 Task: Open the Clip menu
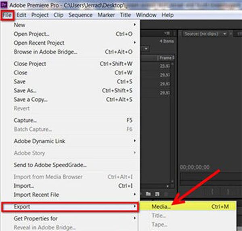click(x=58, y=15)
